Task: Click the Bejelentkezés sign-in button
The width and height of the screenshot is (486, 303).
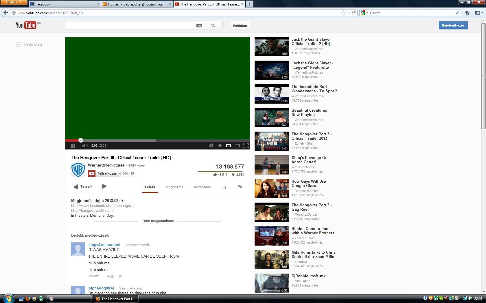Action: click(453, 25)
